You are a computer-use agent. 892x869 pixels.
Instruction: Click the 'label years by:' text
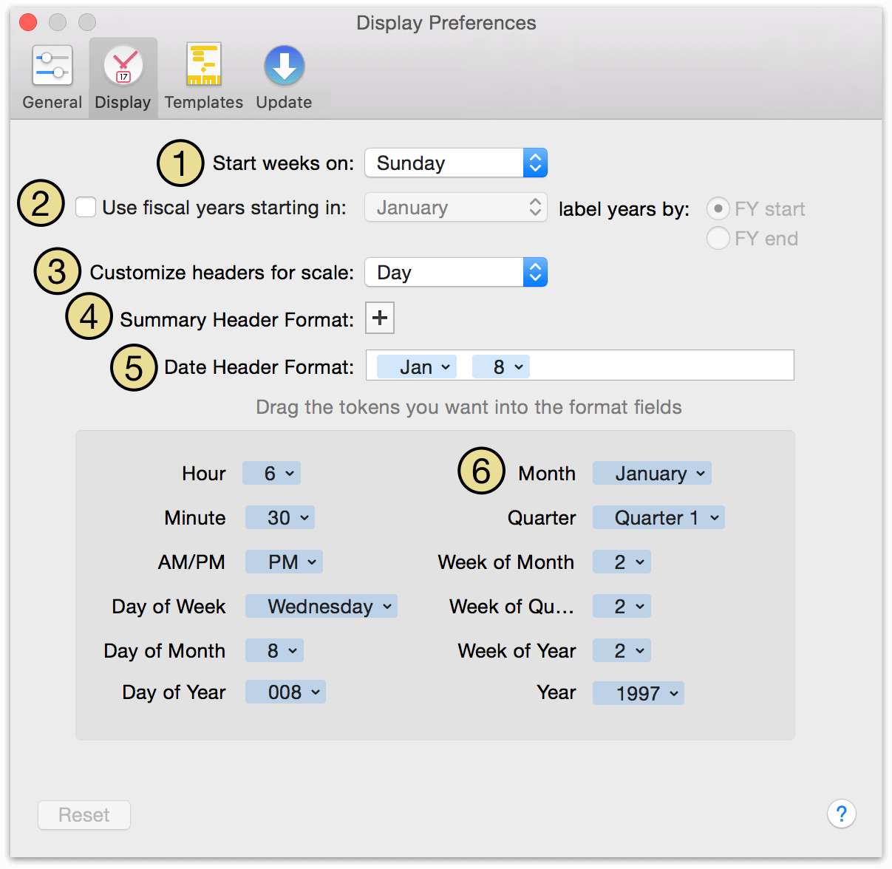pos(624,209)
